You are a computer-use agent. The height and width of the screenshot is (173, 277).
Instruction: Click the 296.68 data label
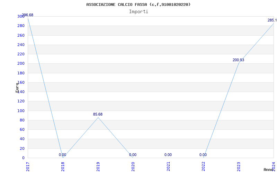point(27,15)
